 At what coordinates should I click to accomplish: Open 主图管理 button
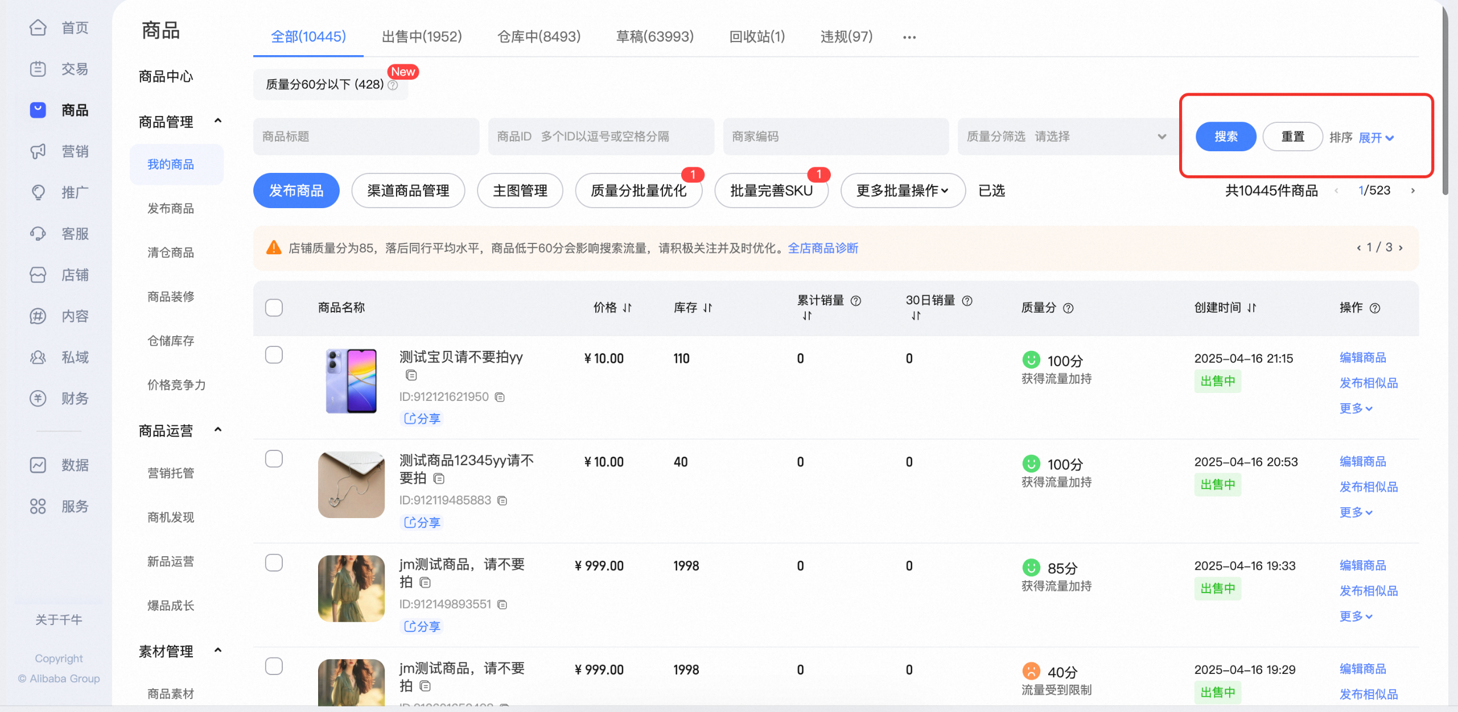(520, 191)
